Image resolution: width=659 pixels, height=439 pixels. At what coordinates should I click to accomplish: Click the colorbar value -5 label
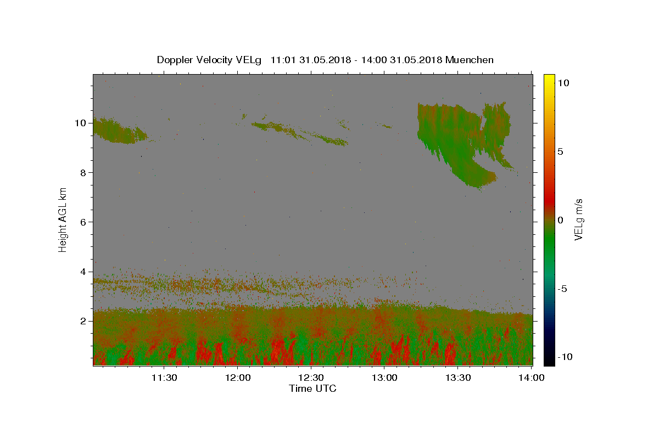563,289
